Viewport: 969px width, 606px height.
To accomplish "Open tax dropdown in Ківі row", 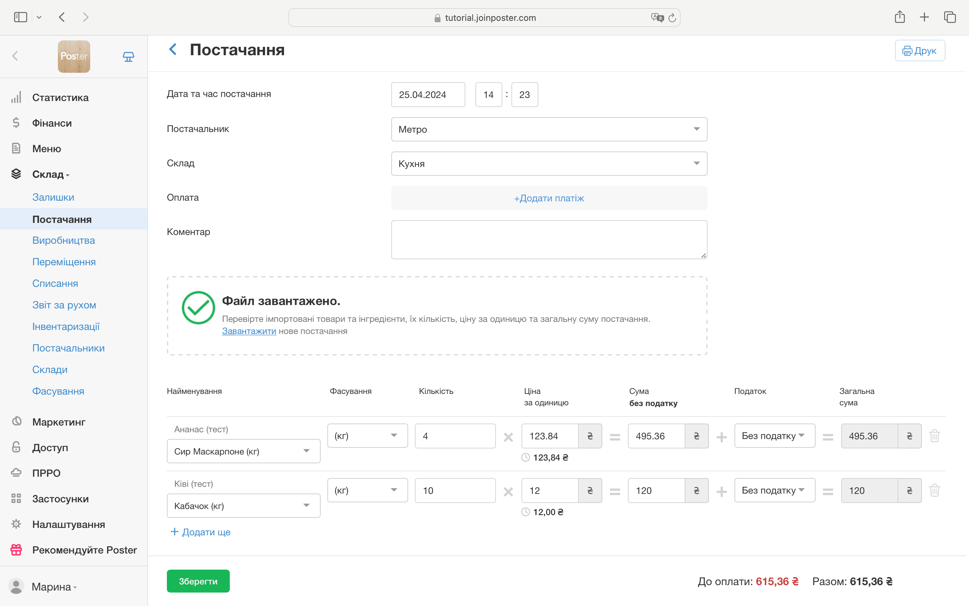I will 775,490.
